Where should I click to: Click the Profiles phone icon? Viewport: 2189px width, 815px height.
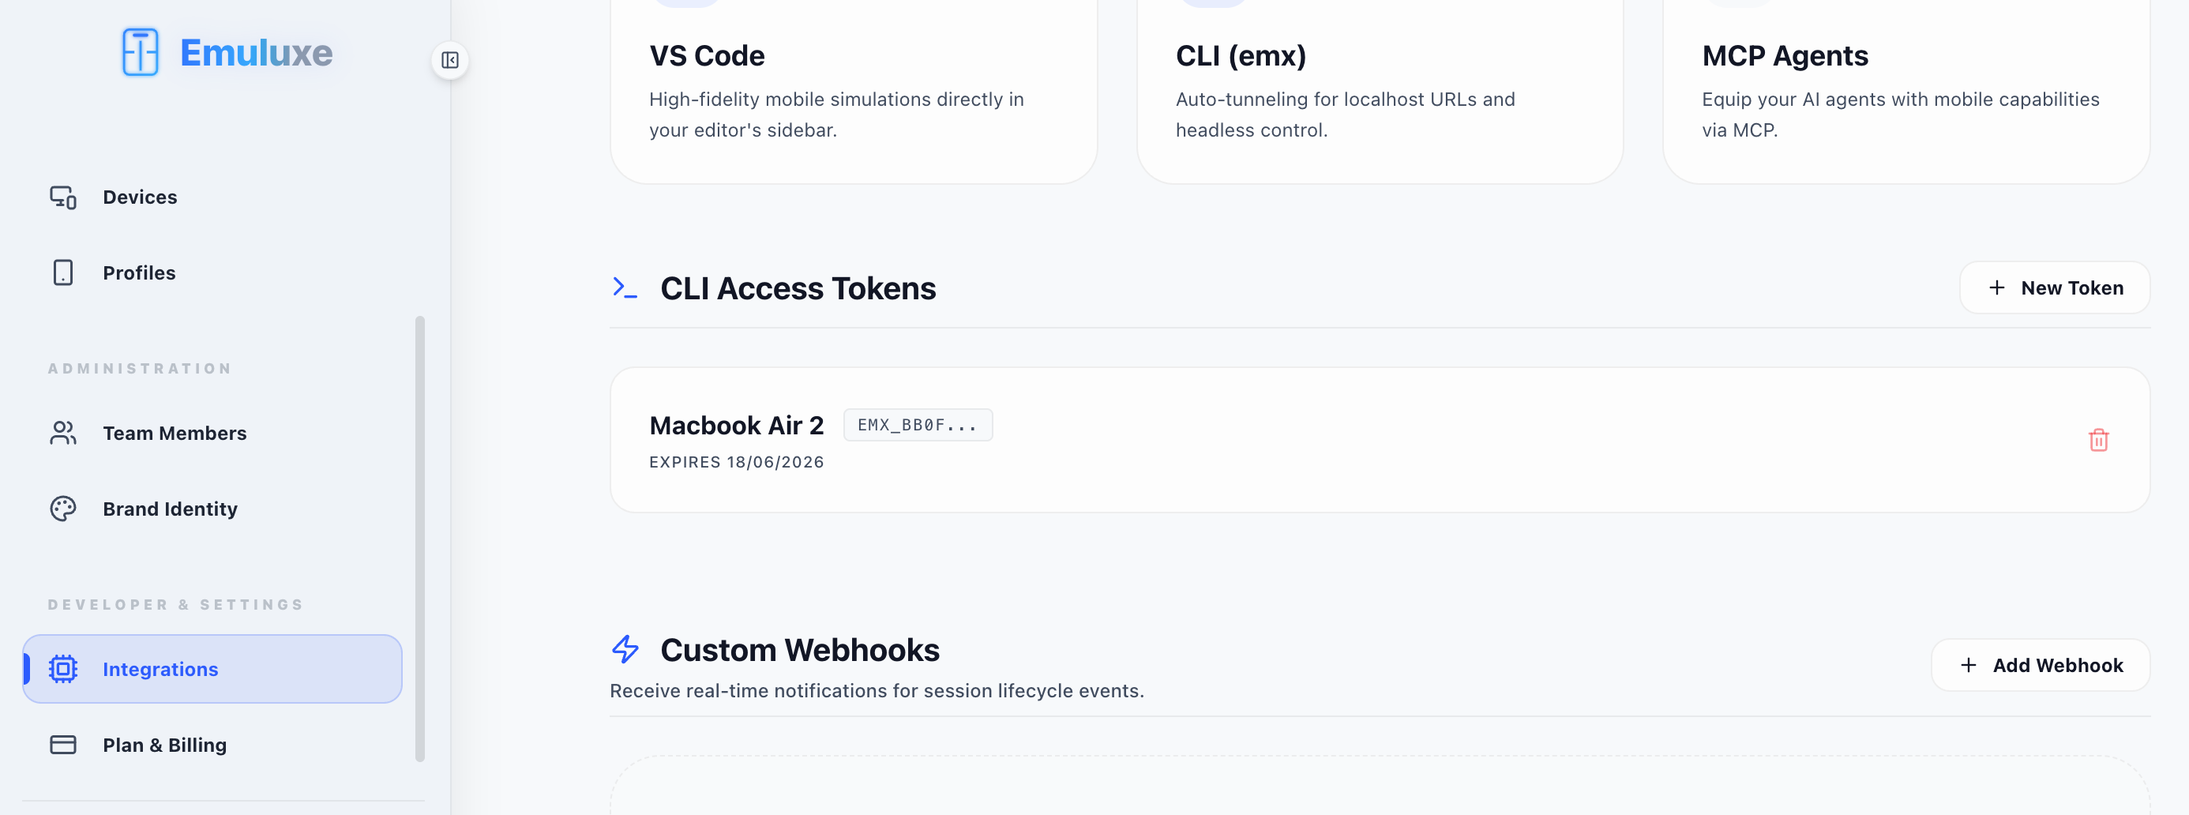[x=63, y=272]
